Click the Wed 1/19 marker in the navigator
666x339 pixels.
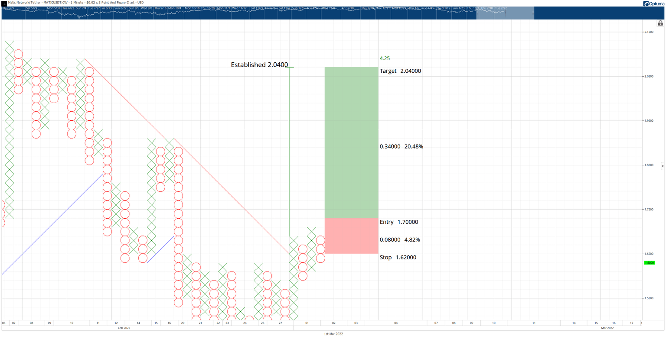(444, 8)
